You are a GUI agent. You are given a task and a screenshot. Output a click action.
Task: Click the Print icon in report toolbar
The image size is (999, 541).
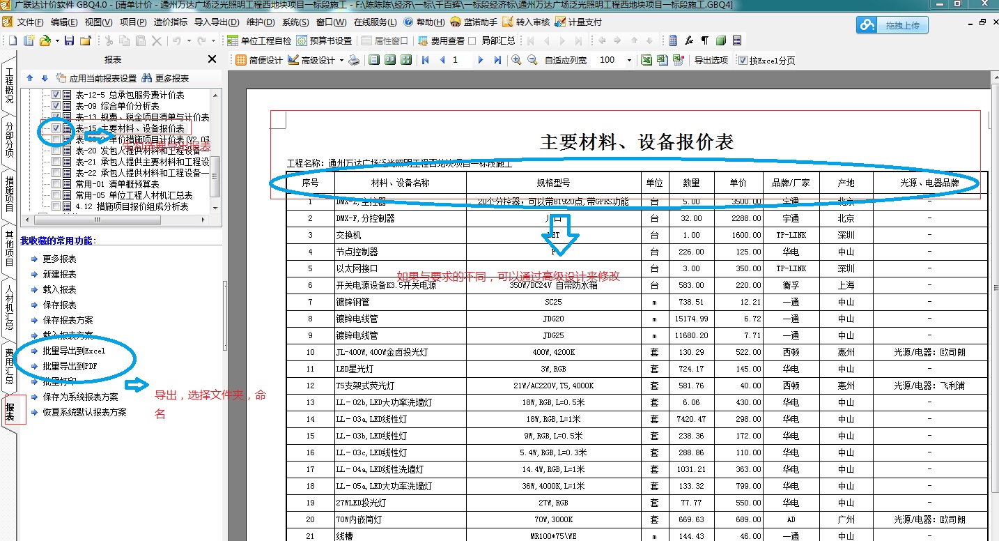(355, 60)
